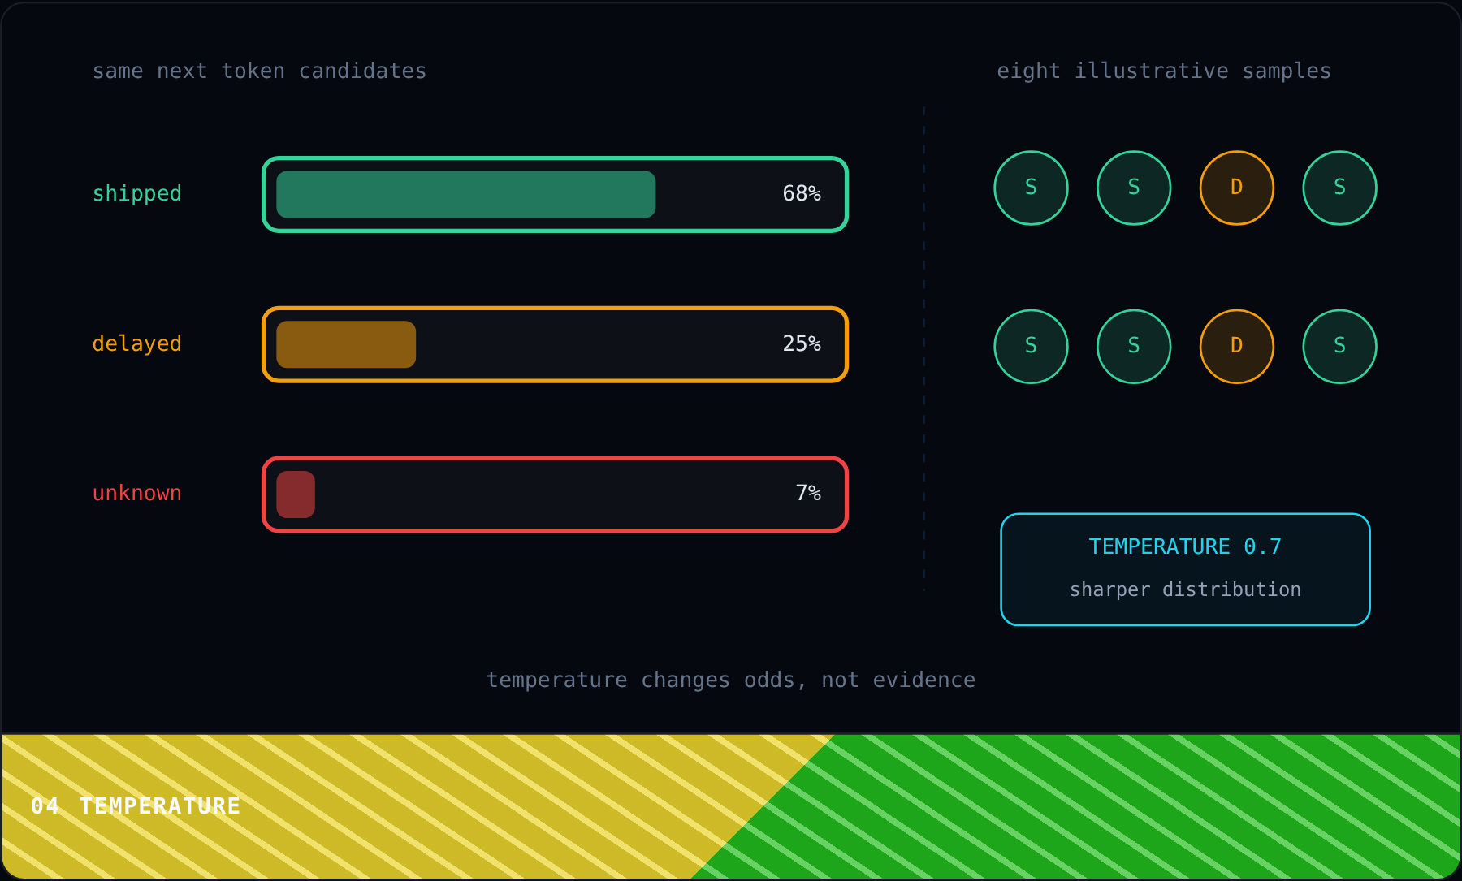Image resolution: width=1462 pixels, height=881 pixels.
Task: Click the first S sample circle in top row
Action: tap(1031, 188)
